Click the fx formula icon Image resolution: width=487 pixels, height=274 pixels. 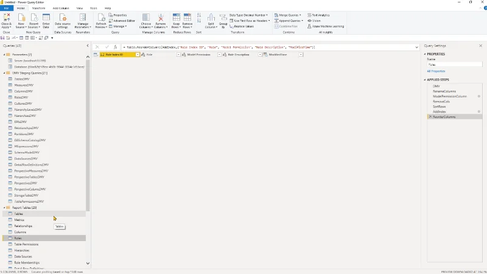pyautogui.click(x=115, y=47)
